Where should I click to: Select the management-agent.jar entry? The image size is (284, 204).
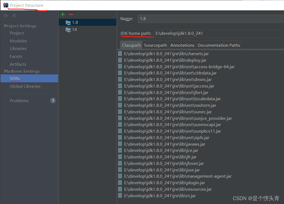[x=178, y=176]
